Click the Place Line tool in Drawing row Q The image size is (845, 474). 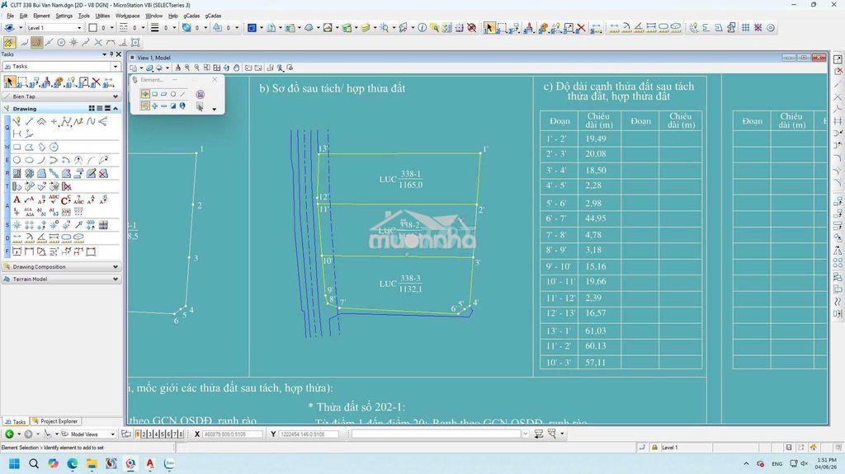pos(29,122)
